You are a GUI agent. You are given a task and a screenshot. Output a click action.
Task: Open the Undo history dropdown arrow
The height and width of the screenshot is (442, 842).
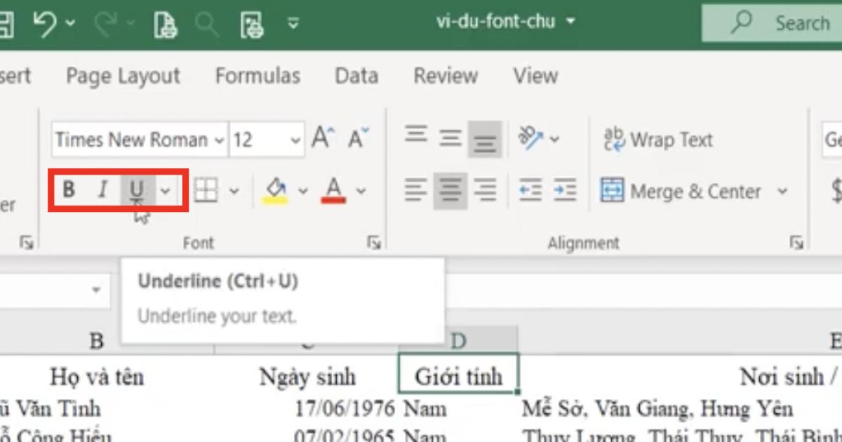(x=70, y=24)
